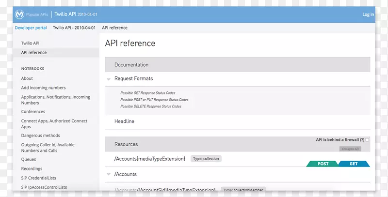Screen dimensions: 388x197
Task: Open the Twilio API sidebar page
Action: [30, 43]
